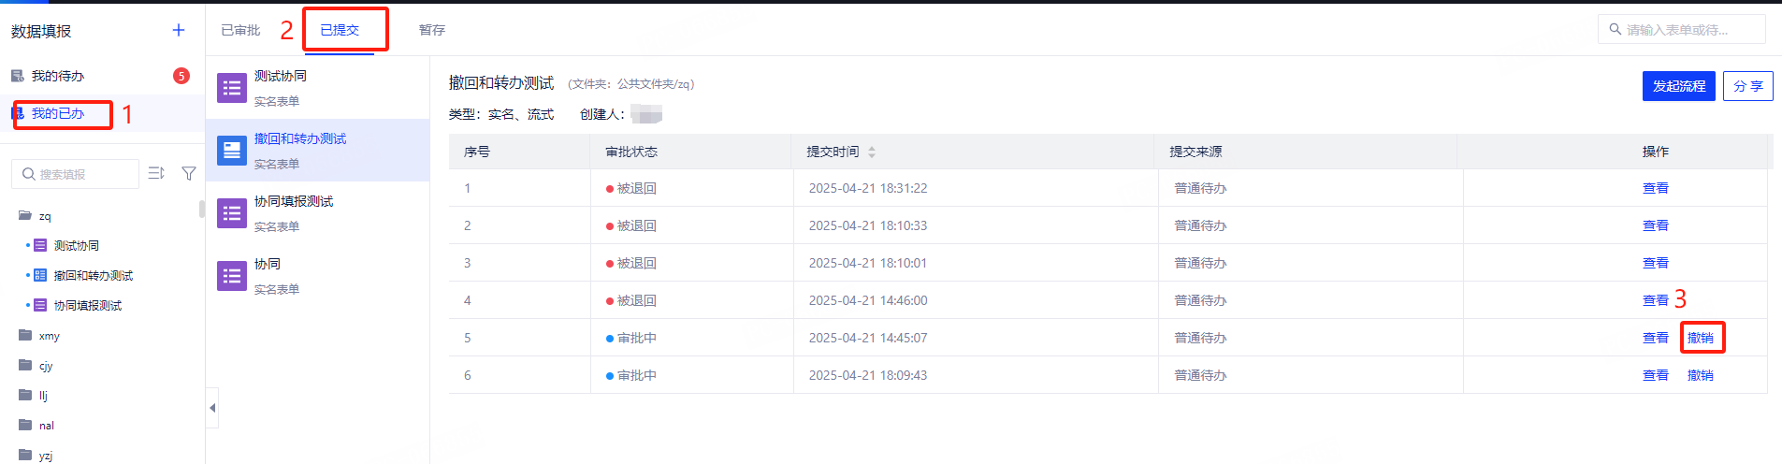Select the 测试协同 form icon in the list

coord(232,88)
